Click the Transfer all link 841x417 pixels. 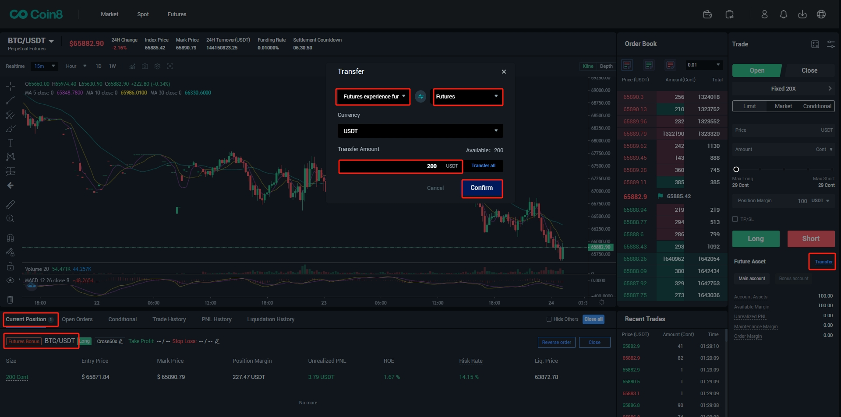click(483, 166)
